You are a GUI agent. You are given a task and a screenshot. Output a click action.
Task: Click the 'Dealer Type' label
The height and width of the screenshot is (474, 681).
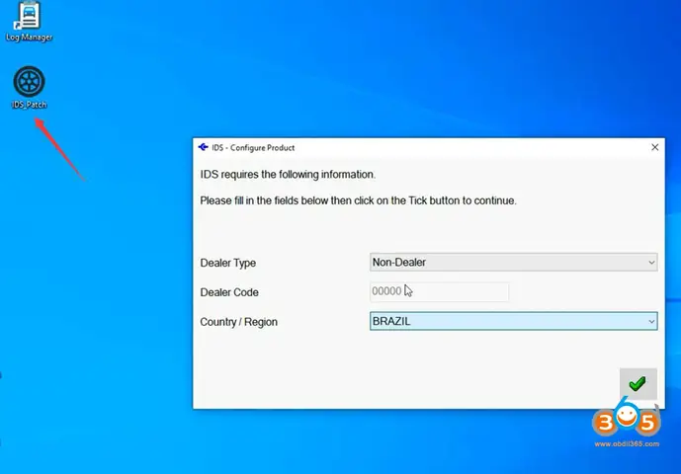click(228, 263)
